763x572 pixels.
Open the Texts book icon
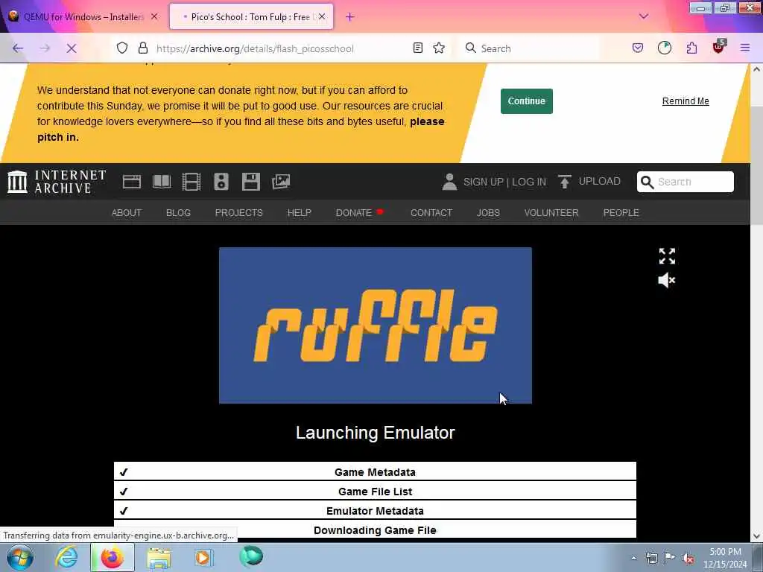point(162,182)
